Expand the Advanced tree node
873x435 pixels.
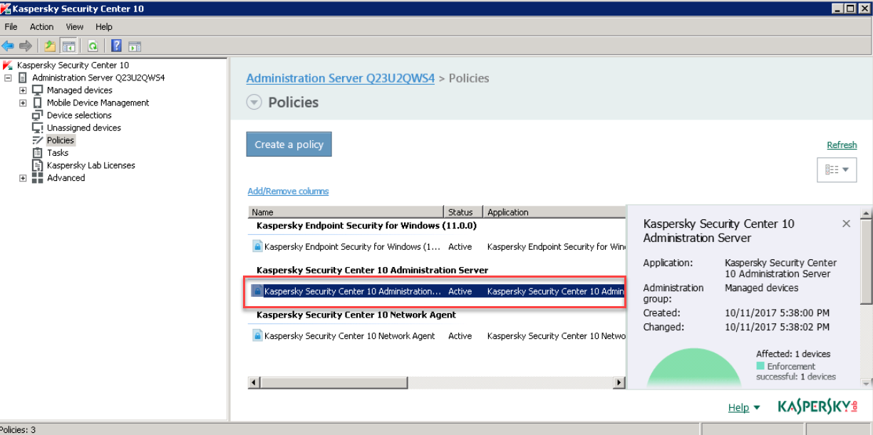[23, 178]
